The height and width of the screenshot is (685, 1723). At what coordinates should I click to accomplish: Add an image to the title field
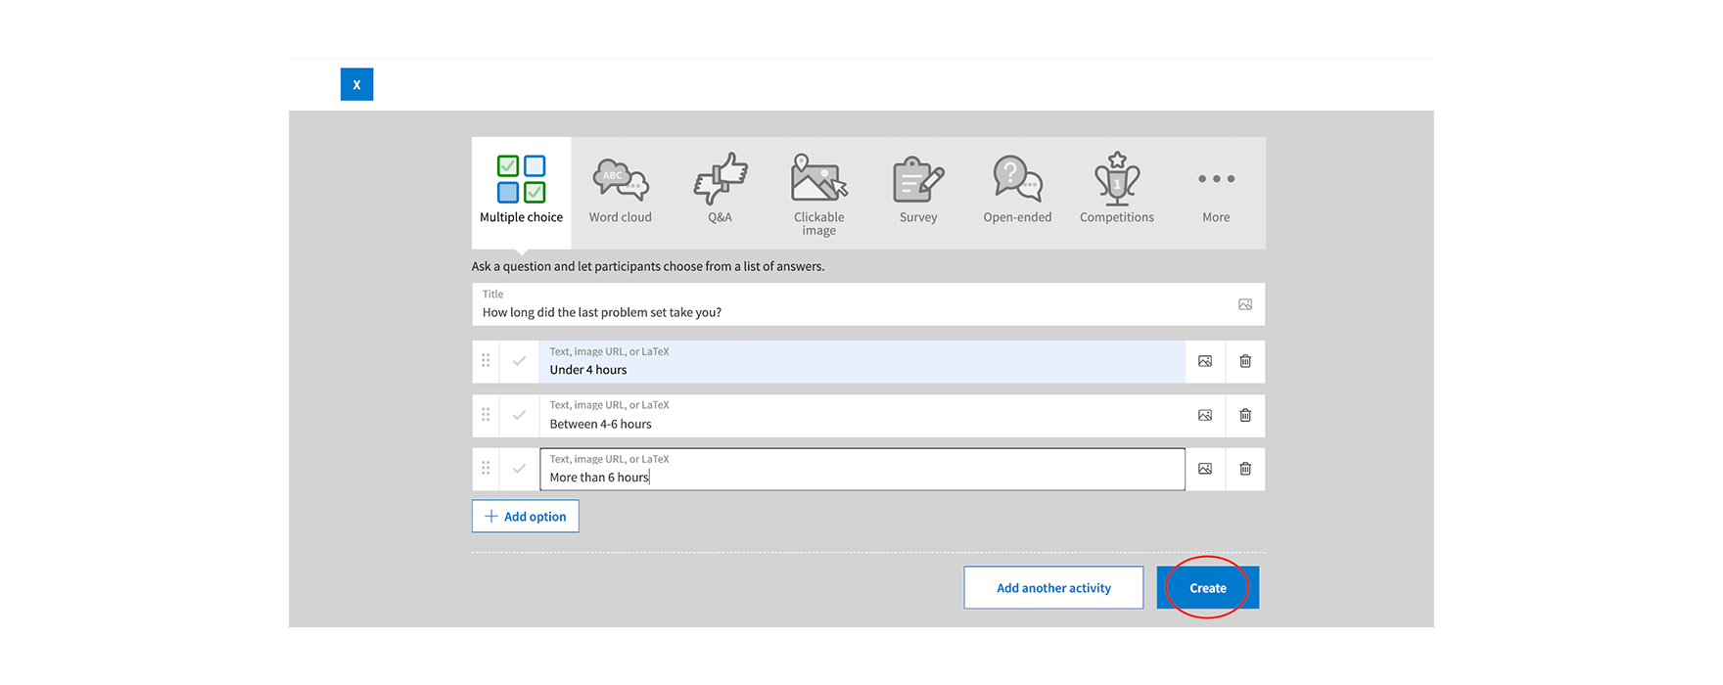coord(1245,304)
